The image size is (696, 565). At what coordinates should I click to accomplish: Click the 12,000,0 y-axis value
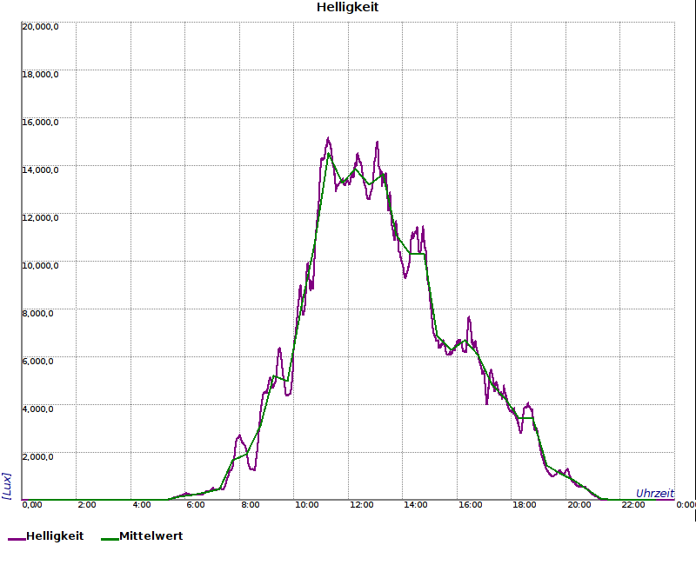click(x=40, y=218)
